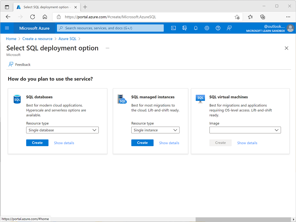Open the Azure portal hamburger menu
Image resolution: width=296 pixels, height=222 pixels.
pos(7,28)
